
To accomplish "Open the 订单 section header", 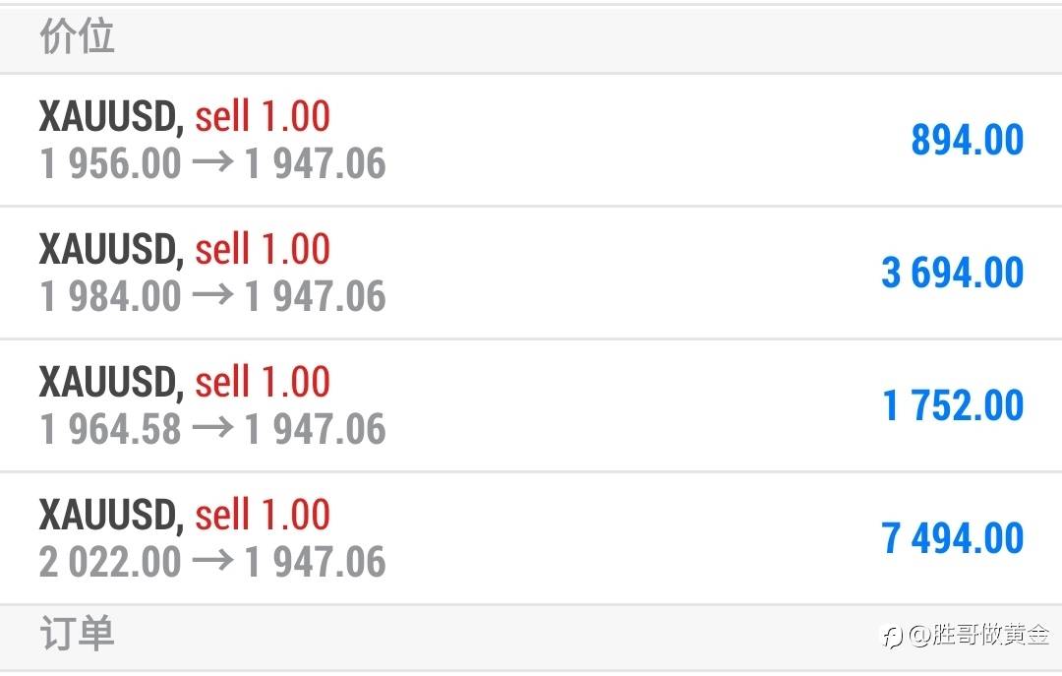I will (x=531, y=637).
